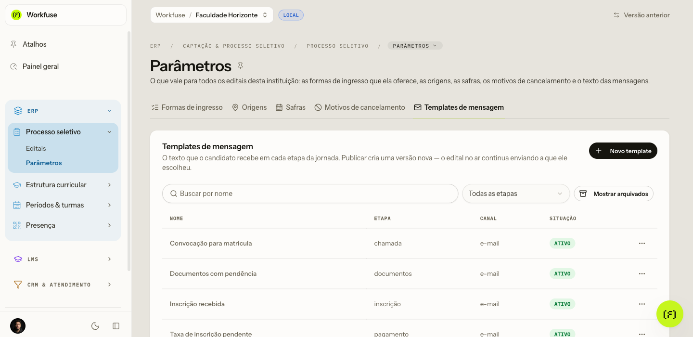Viewport: 693px width, 337px height.
Task: Click ERP breadcrumb link
Action: pyautogui.click(x=155, y=46)
